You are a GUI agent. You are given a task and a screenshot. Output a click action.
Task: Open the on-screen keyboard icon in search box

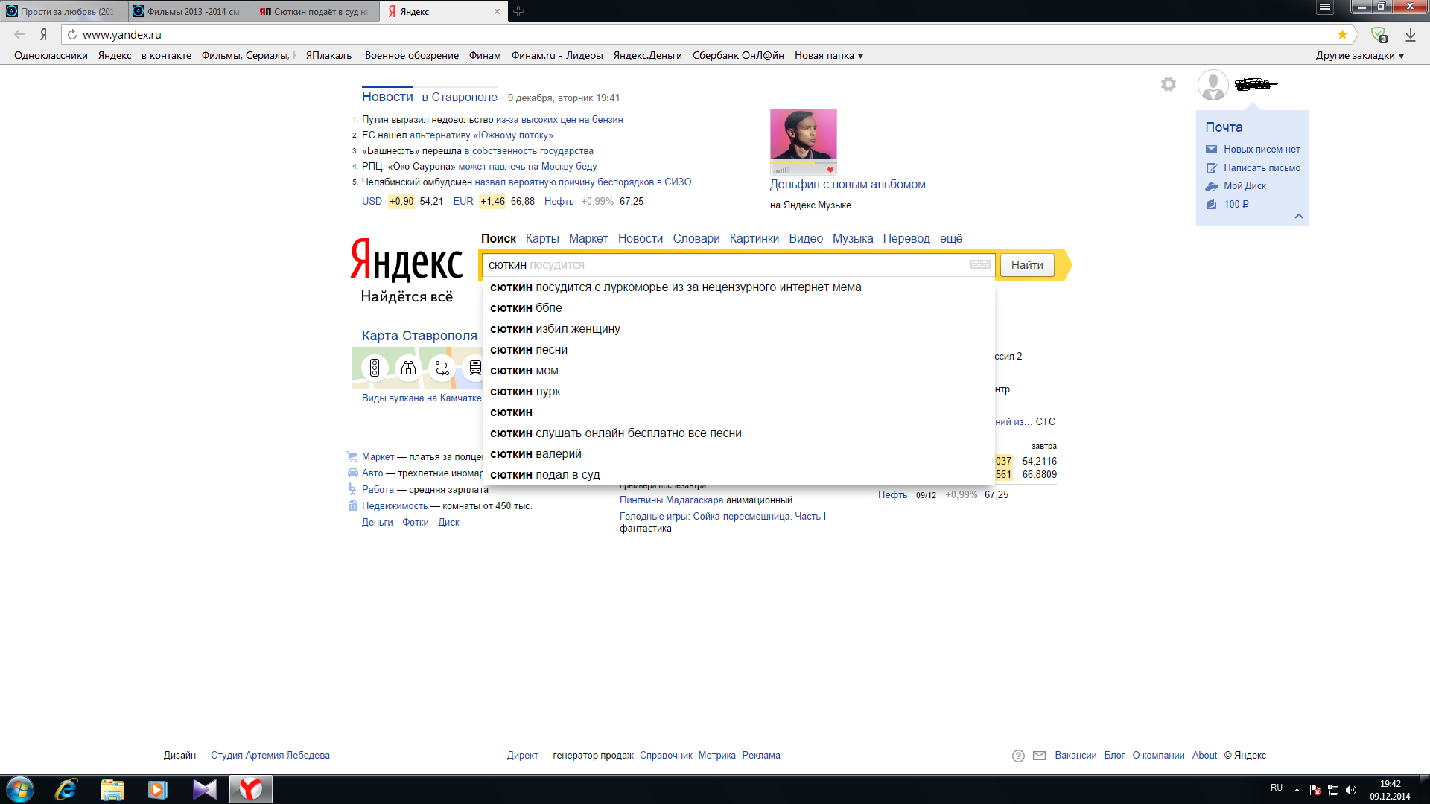tap(980, 264)
